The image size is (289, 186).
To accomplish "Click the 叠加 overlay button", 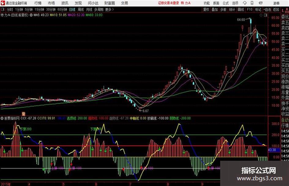I will click(215, 9).
